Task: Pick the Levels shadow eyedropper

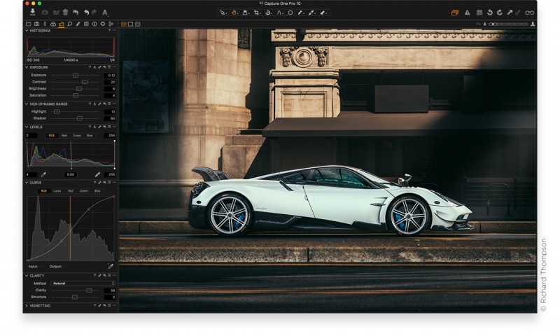Action: pyautogui.click(x=43, y=174)
